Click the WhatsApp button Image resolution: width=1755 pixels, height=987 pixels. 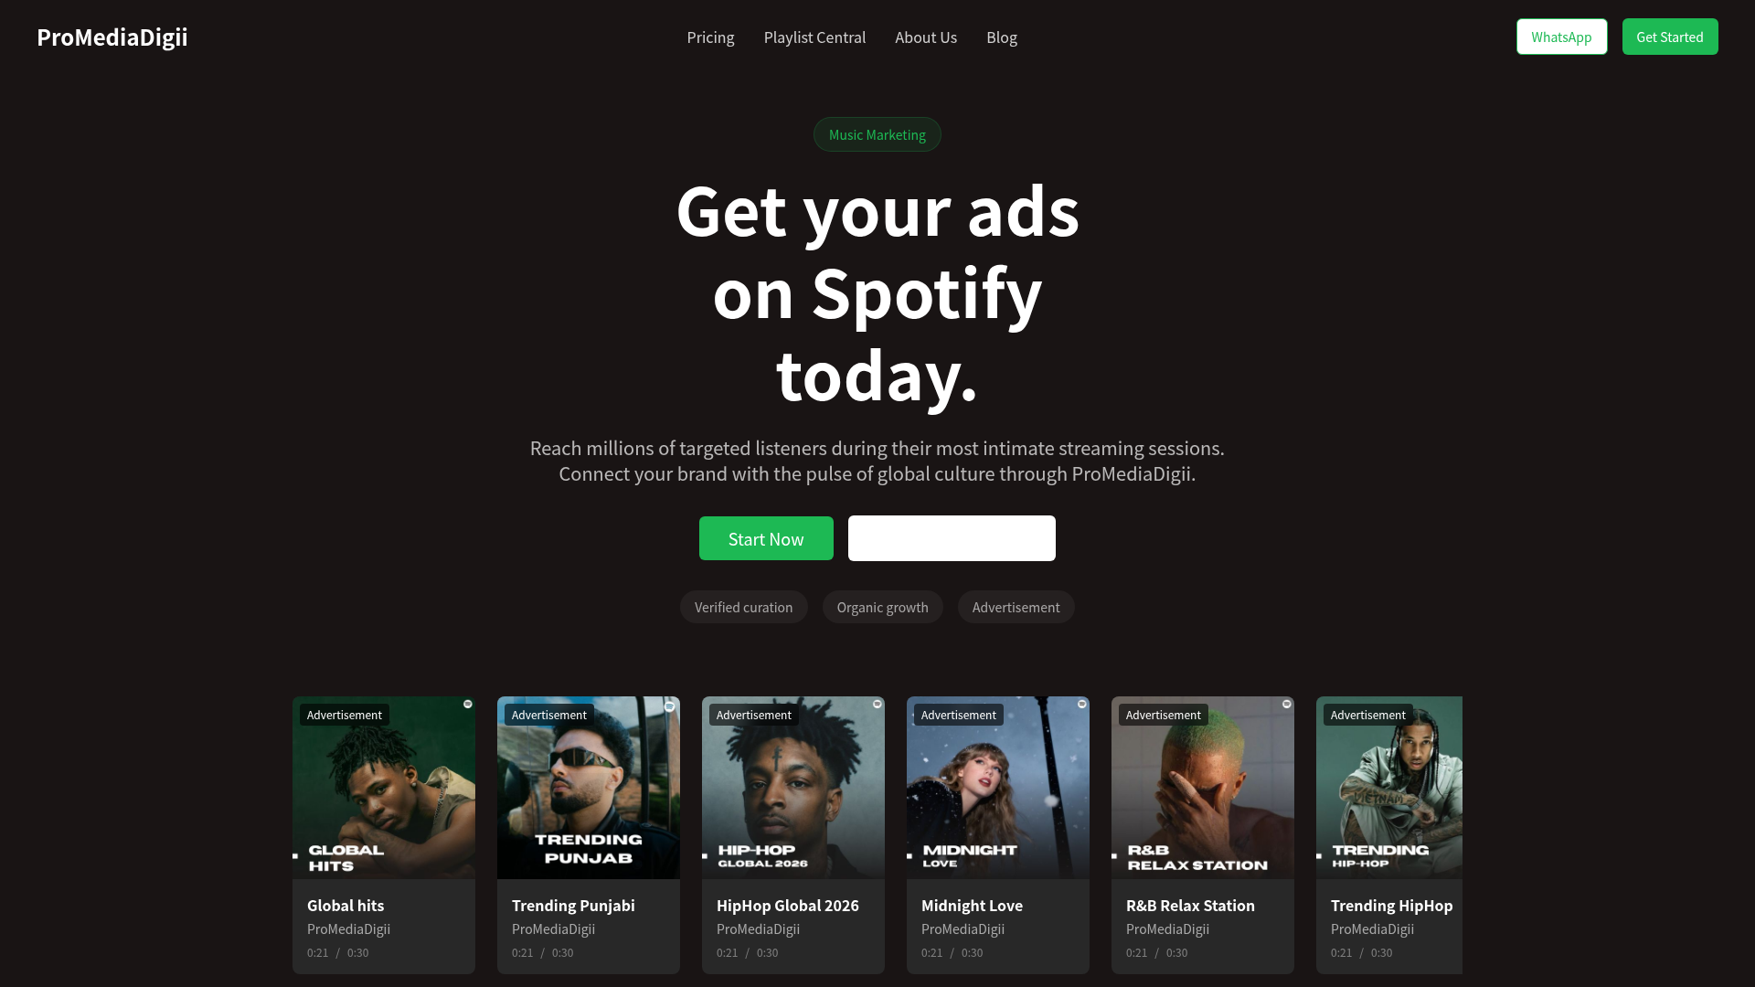1561,37
